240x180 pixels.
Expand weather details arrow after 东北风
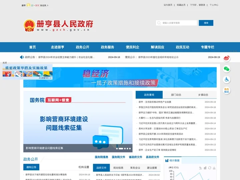48,5
